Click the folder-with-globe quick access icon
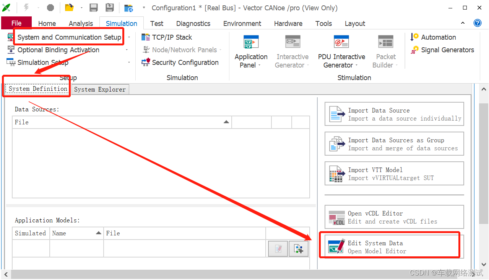This screenshot has height=280, width=489. [129, 8]
